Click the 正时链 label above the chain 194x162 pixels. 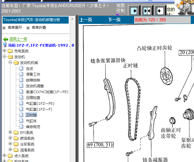(131, 66)
